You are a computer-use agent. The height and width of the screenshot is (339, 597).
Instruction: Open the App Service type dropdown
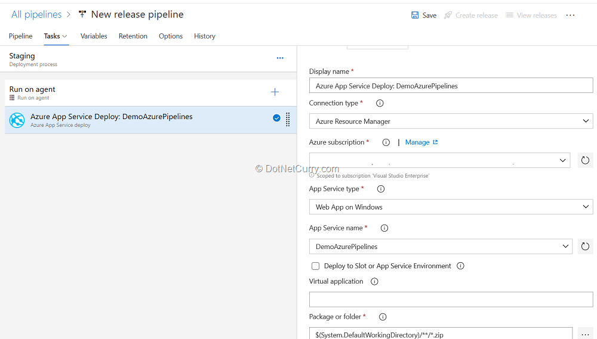point(451,207)
